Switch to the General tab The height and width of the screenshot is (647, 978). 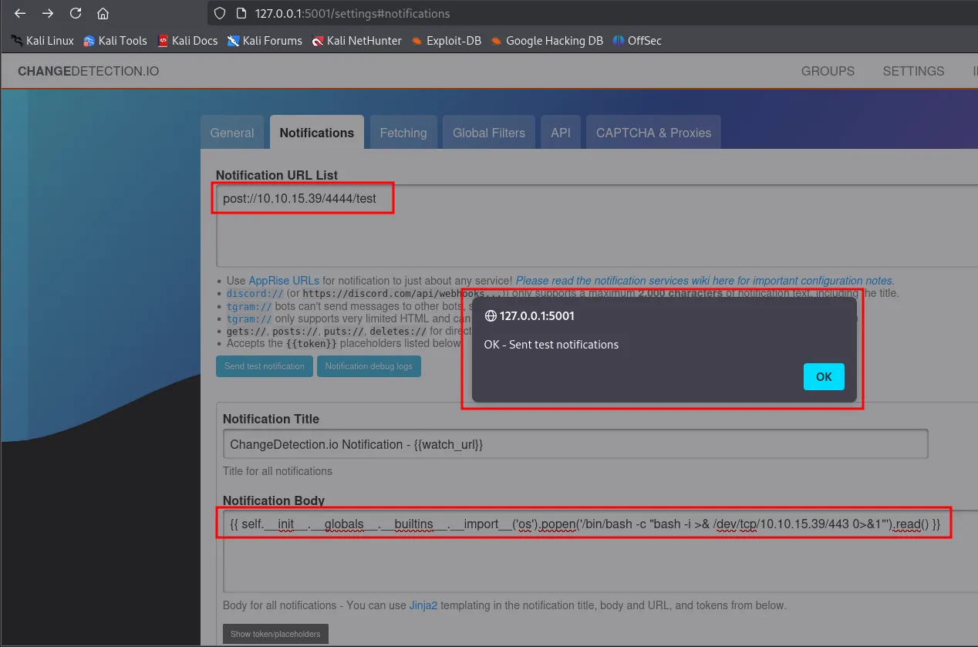click(232, 133)
